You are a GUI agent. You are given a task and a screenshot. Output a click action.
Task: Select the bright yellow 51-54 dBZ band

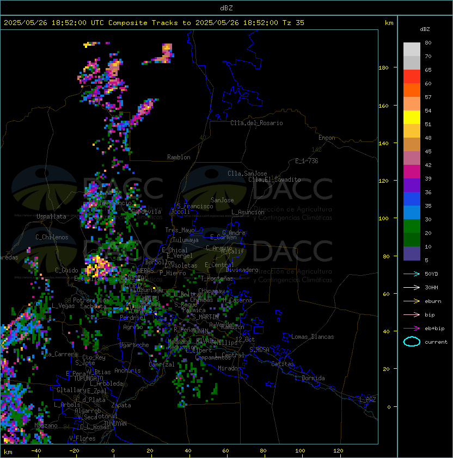(x=412, y=117)
